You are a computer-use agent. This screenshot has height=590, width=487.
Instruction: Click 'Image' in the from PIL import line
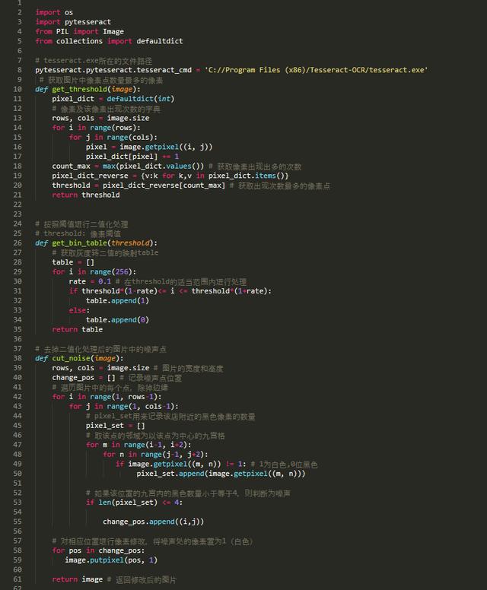pos(113,32)
